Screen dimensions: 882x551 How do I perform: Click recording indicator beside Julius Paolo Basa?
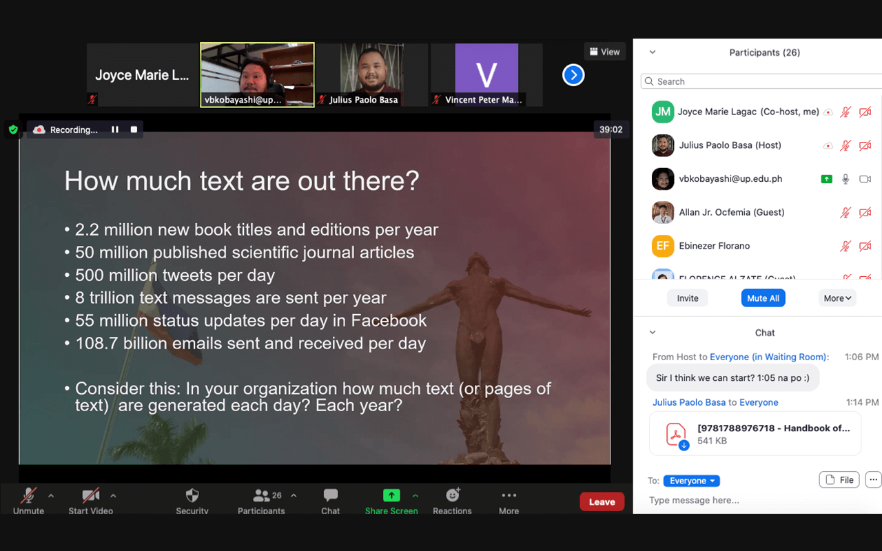pyautogui.click(x=828, y=145)
